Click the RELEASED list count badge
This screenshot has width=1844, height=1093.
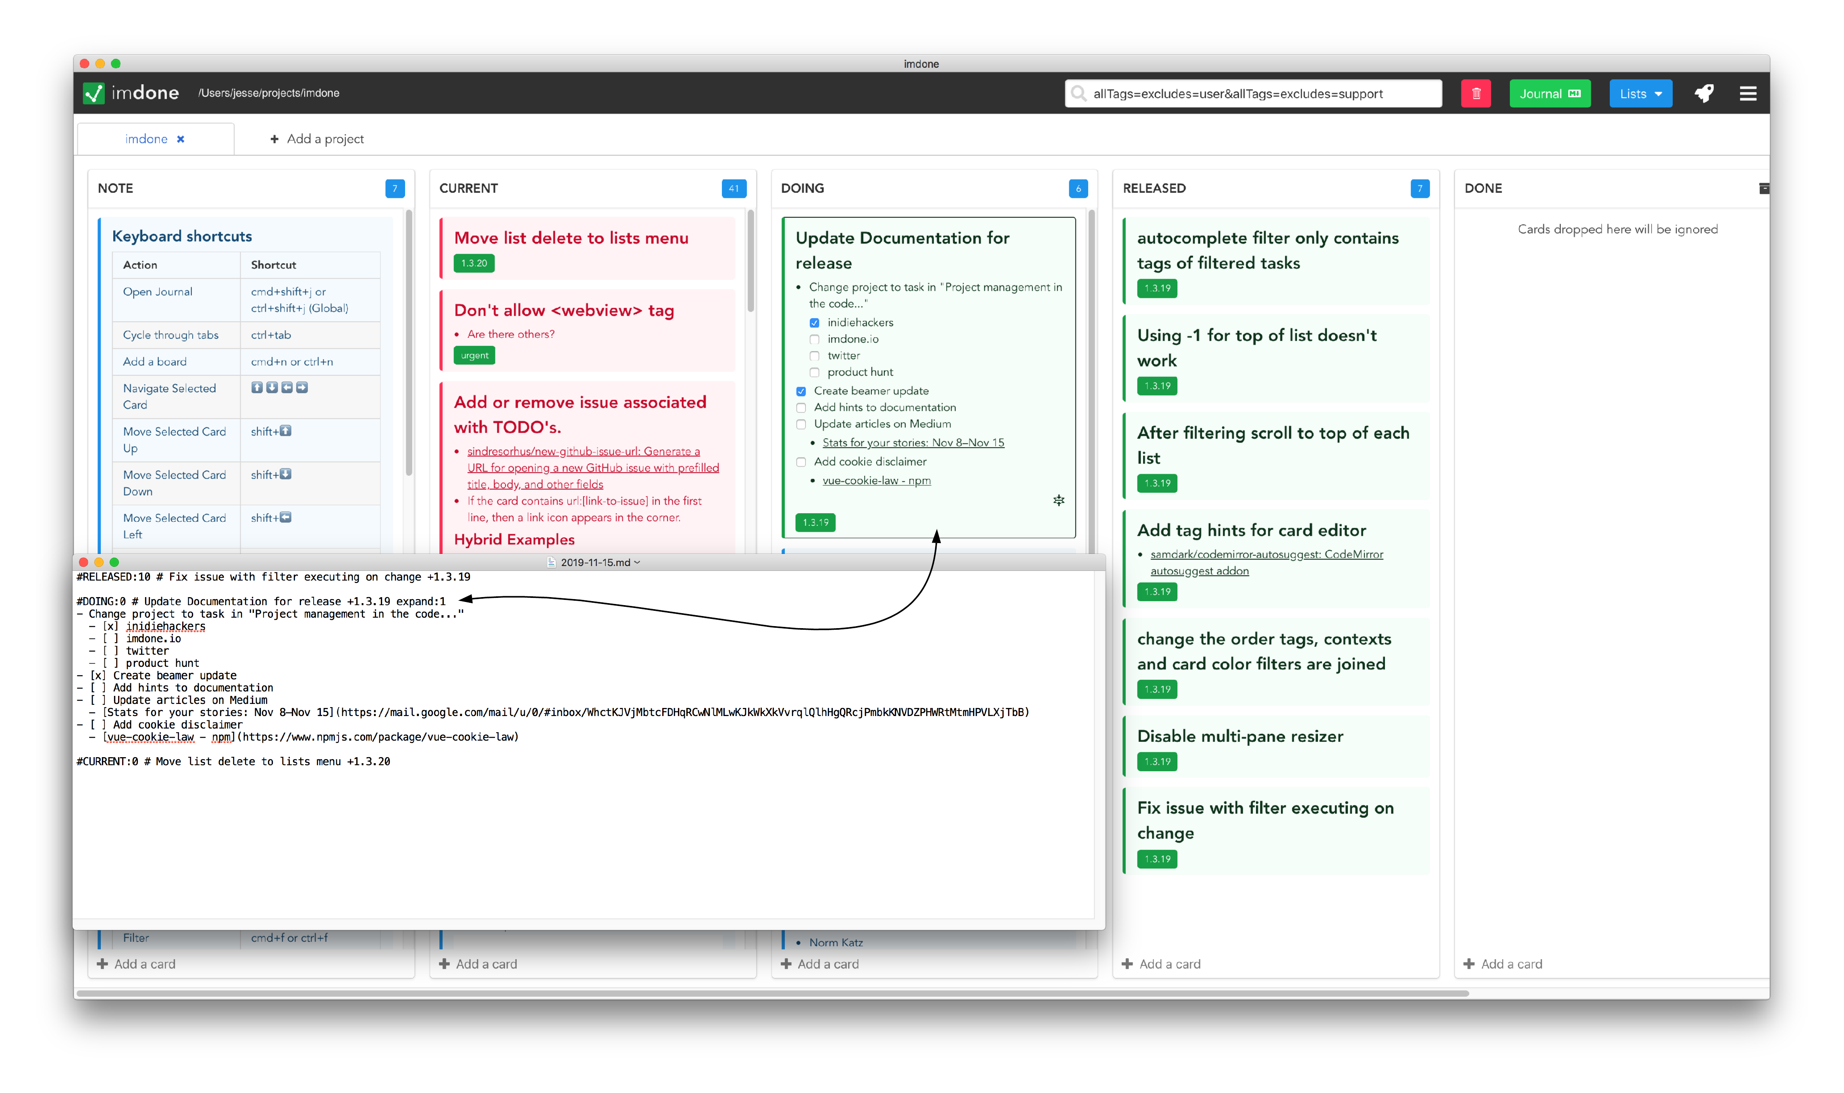click(x=1419, y=189)
